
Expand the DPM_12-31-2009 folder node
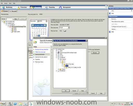64,67
